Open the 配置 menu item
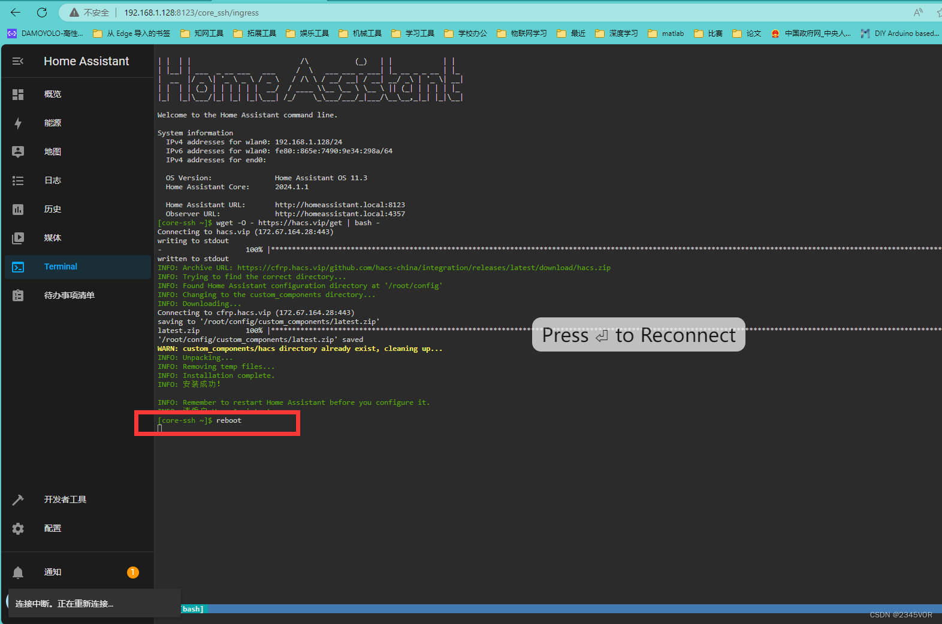 coord(78,528)
